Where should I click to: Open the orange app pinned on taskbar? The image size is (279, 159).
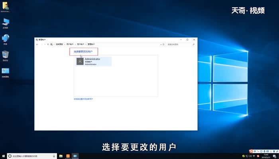click(68, 156)
